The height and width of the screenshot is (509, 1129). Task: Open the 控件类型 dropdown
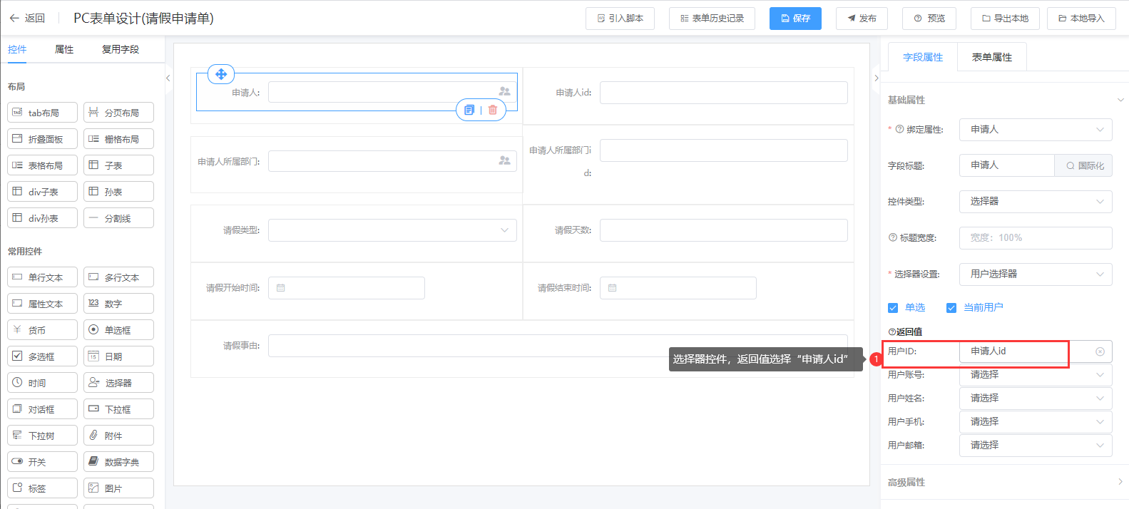[x=1035, y=202]
